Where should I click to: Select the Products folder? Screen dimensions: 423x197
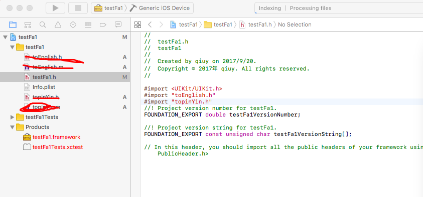[65, 127]
